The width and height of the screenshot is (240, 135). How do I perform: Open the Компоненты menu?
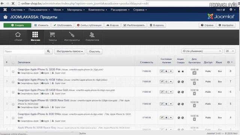click(x=97, y=10)
